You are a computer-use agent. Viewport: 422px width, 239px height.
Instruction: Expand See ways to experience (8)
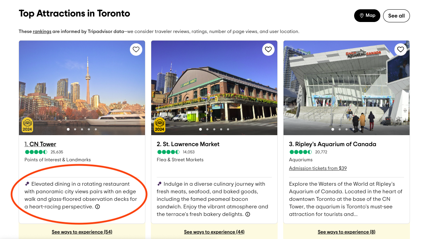click(346, 232)
